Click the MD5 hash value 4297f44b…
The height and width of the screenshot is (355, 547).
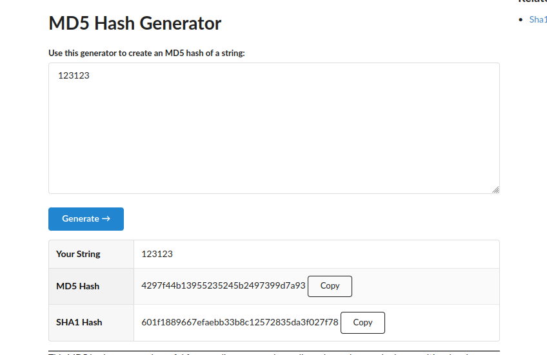click(x=223, y=285)
